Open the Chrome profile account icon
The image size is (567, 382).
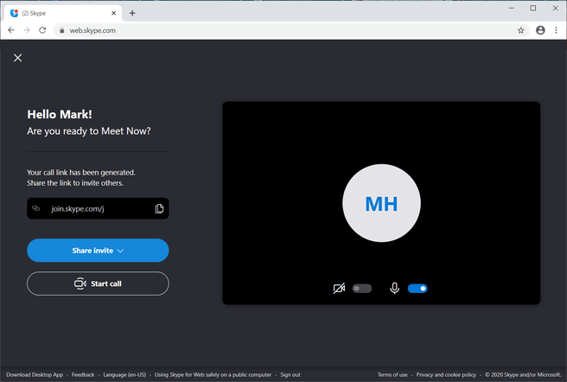(540, 30)
